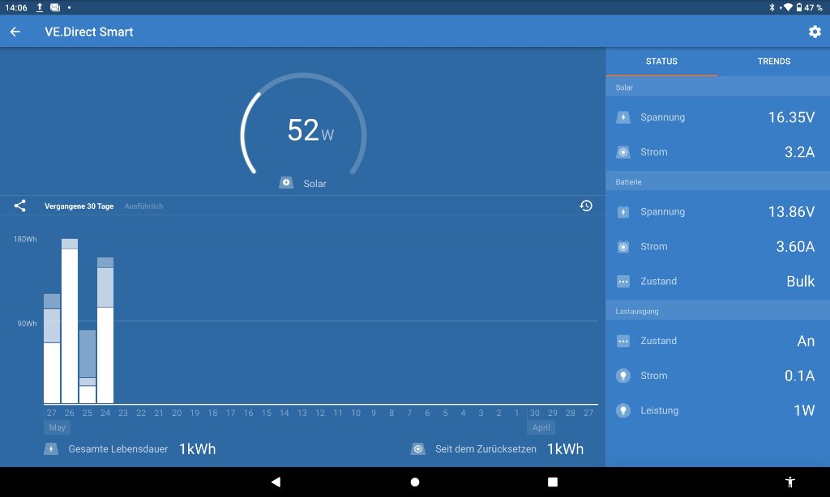
Task: Select the STATUS tab
Action: point(661,62)
